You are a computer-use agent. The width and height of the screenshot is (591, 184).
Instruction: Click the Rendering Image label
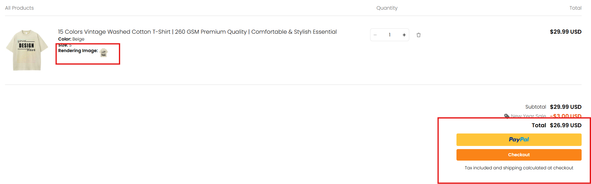click(x=78, y=51)
